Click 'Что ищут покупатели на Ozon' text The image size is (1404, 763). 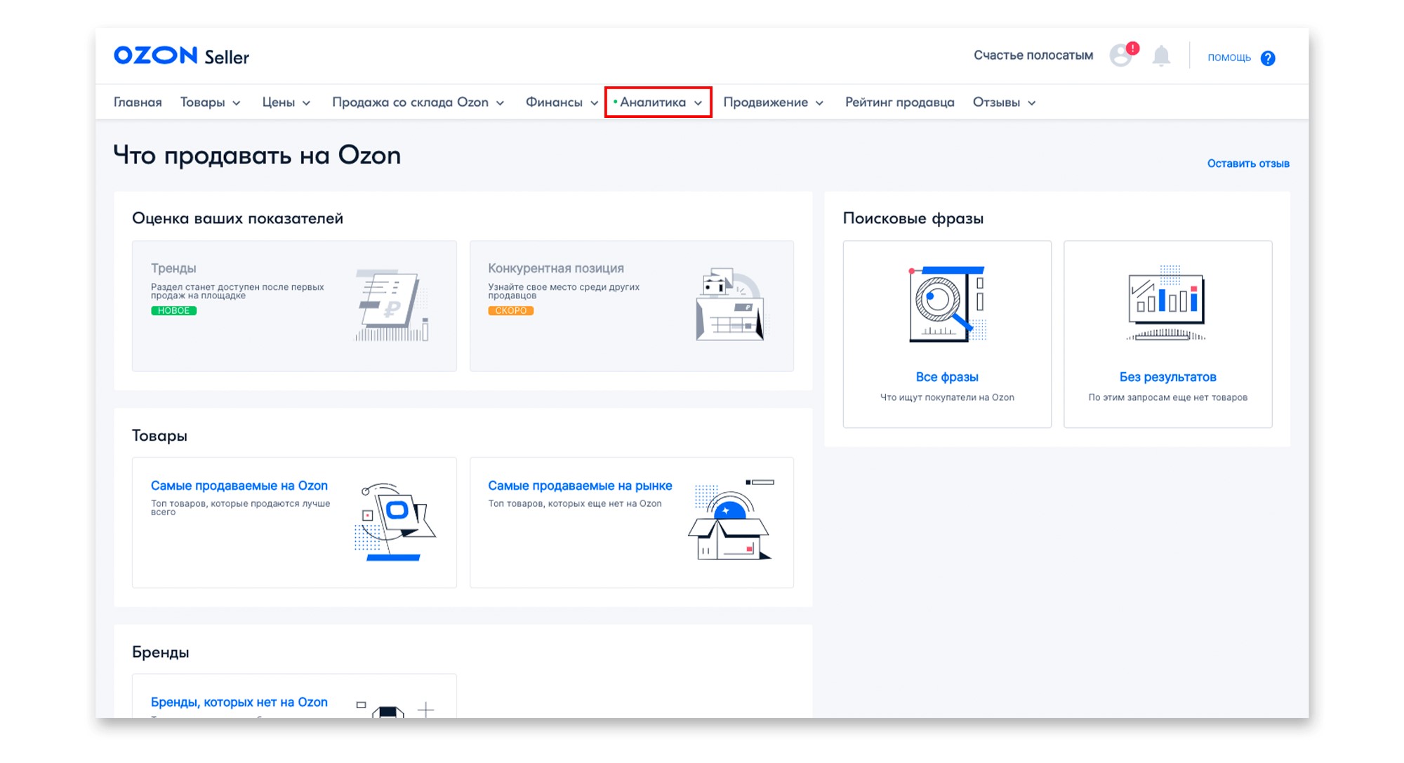coord(947,397)
